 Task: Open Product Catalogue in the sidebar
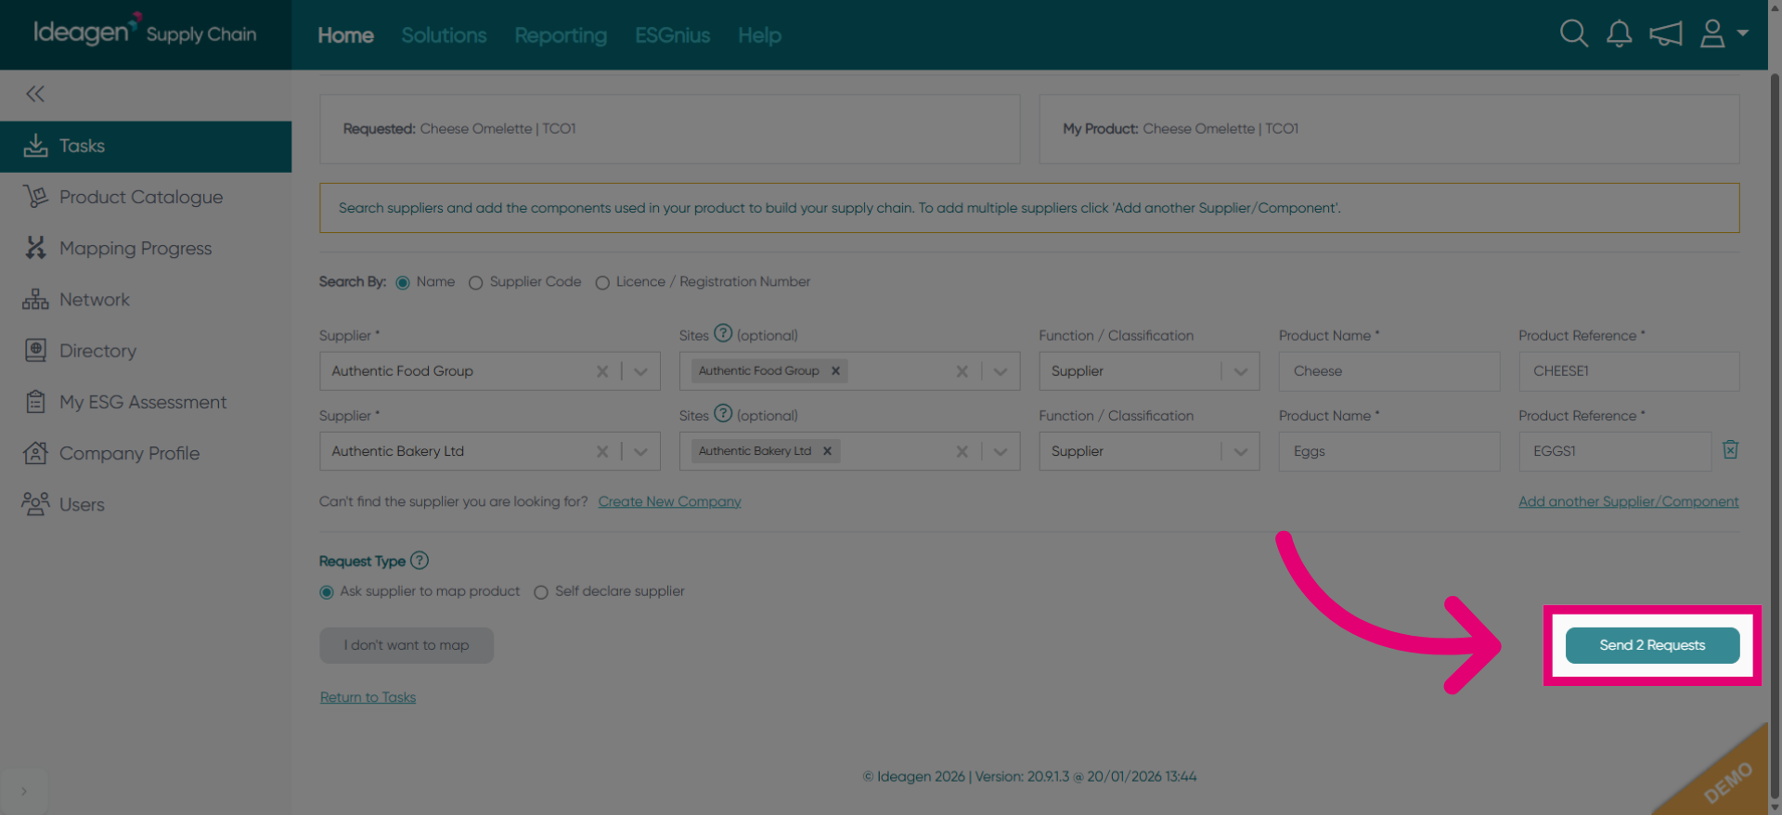pos(146,197)
